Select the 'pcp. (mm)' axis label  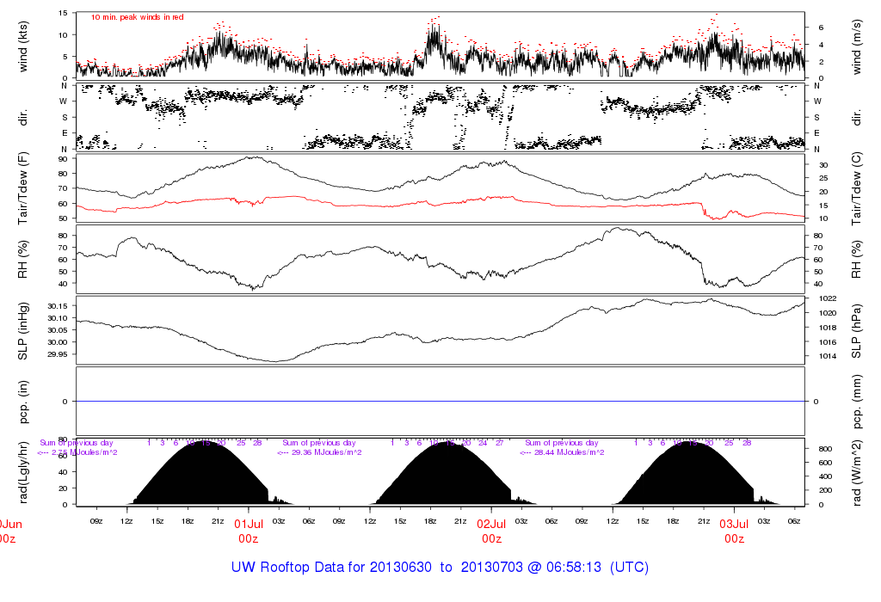856,402
